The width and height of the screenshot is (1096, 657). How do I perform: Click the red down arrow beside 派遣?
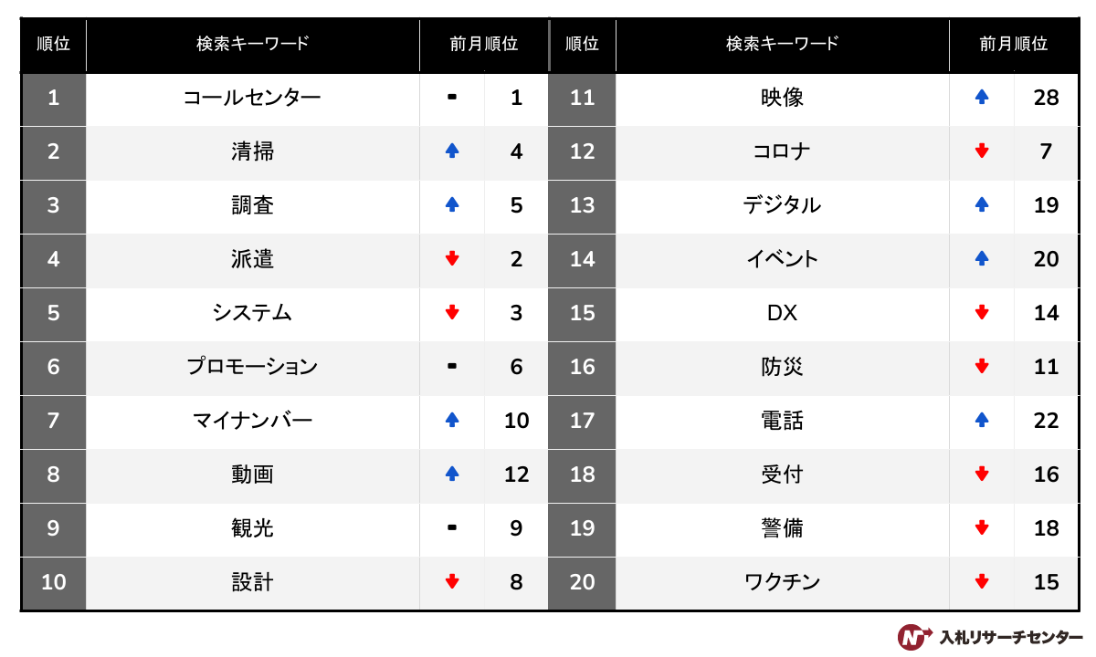tap(451, 259)
